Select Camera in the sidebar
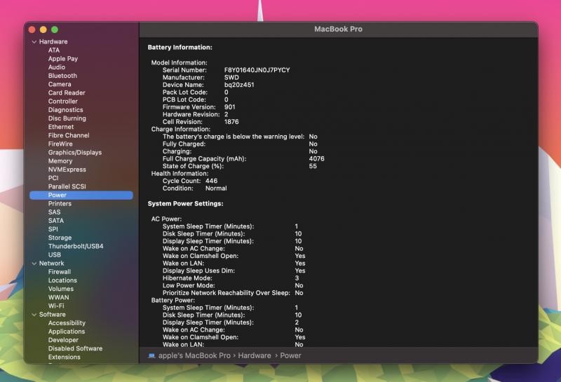Viewport: 561px width, 382px height. pos(60,84)
